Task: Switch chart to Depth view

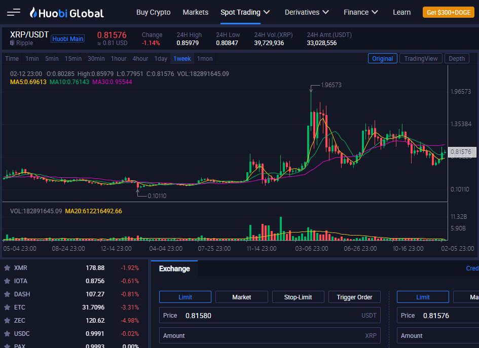Action: [x=457, y=59]
